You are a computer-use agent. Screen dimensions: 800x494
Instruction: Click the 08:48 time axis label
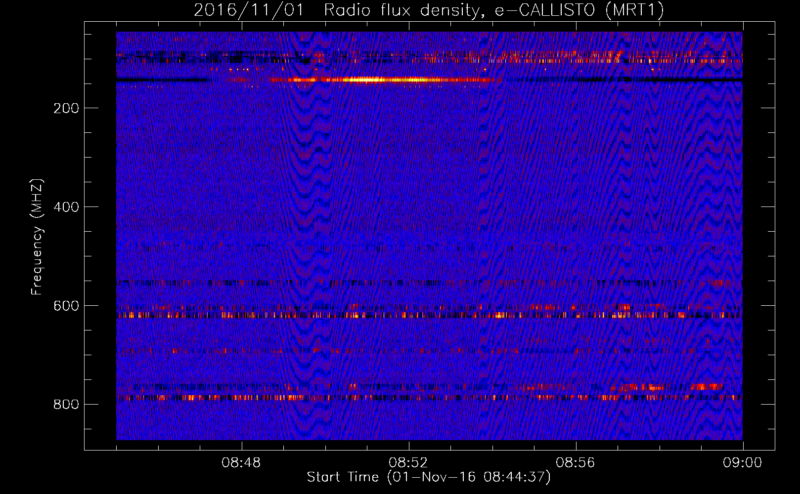pos(241,463)
